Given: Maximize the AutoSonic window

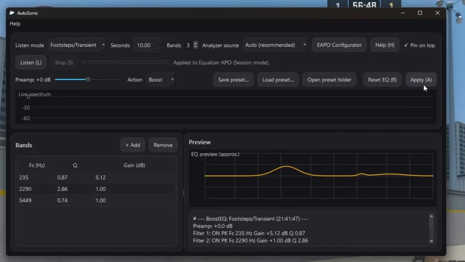Looking at the screenshot, I should click(x=420, y=13).
